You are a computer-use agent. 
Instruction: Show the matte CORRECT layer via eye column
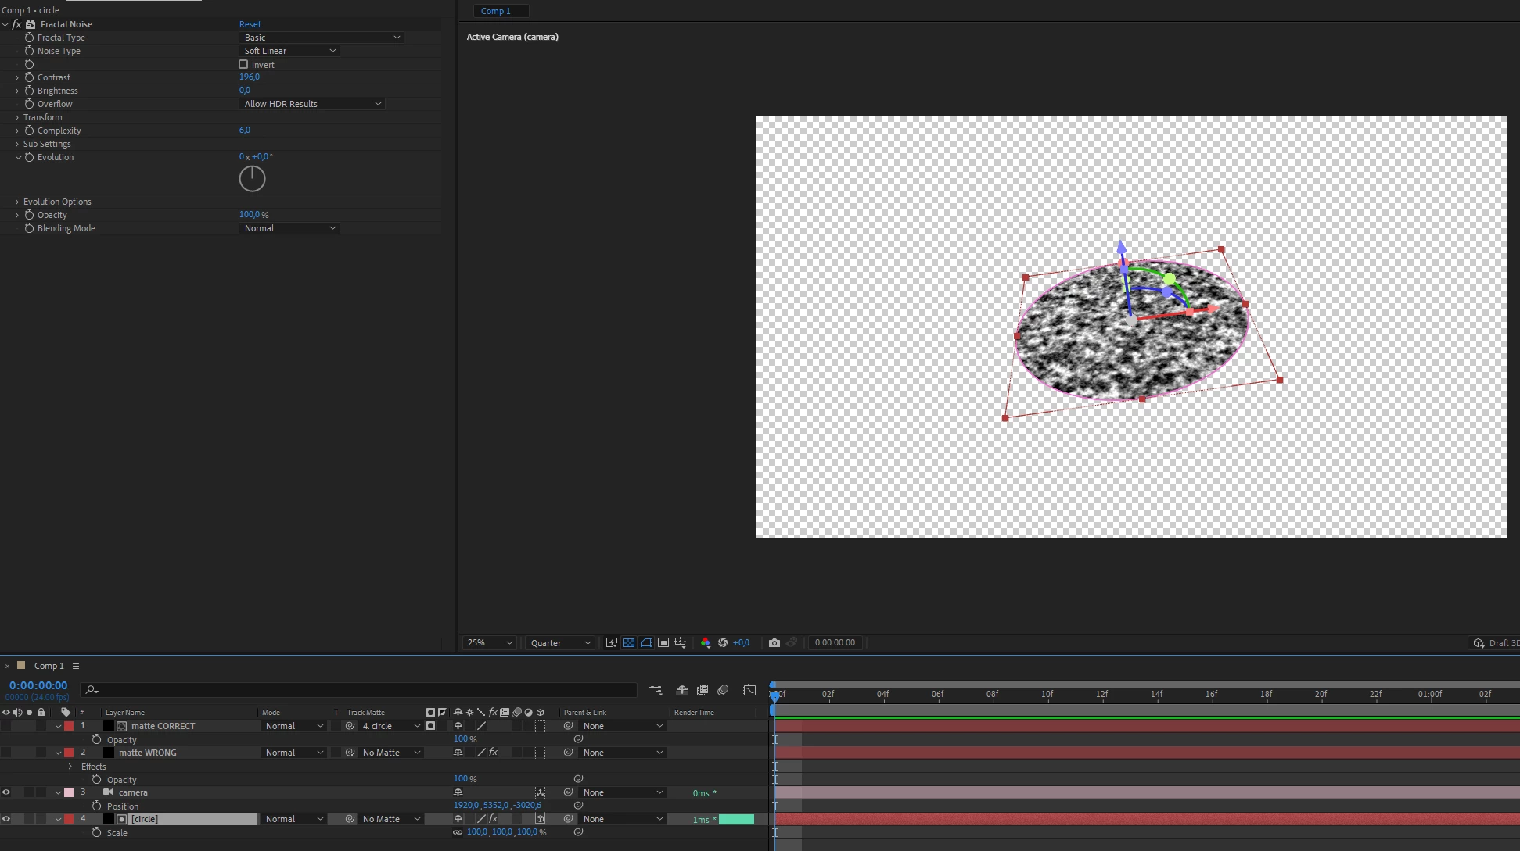pos(6,726)
